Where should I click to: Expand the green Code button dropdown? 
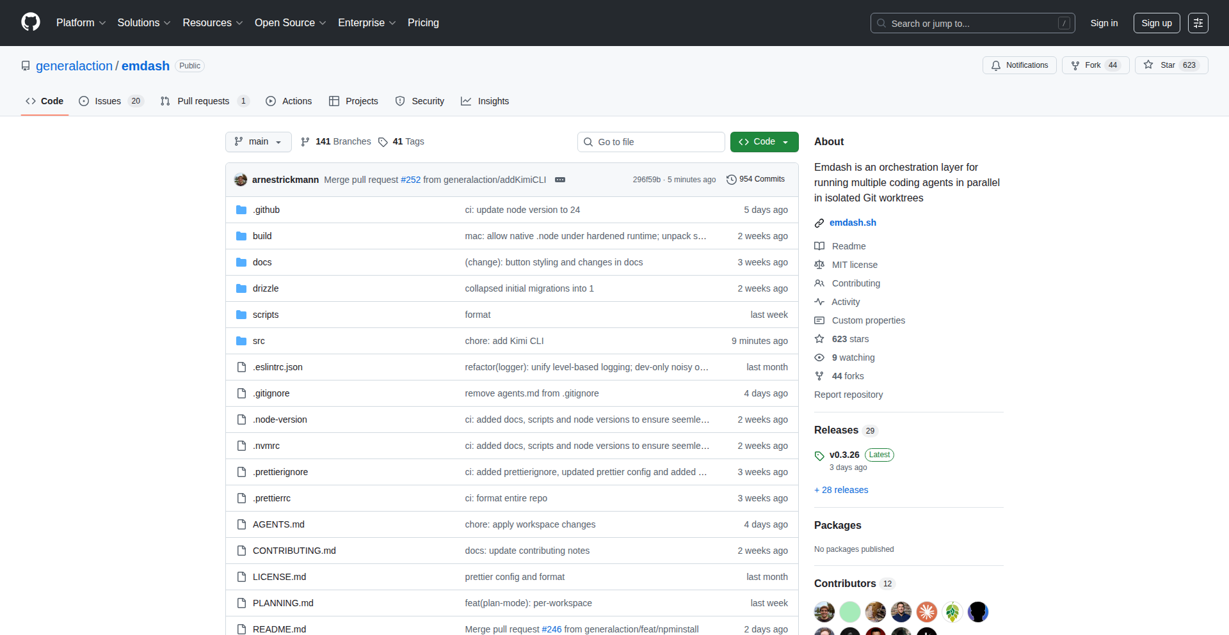[x=785, y=141]
